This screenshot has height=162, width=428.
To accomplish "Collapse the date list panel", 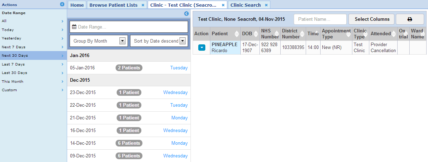I will pos(186,14).
